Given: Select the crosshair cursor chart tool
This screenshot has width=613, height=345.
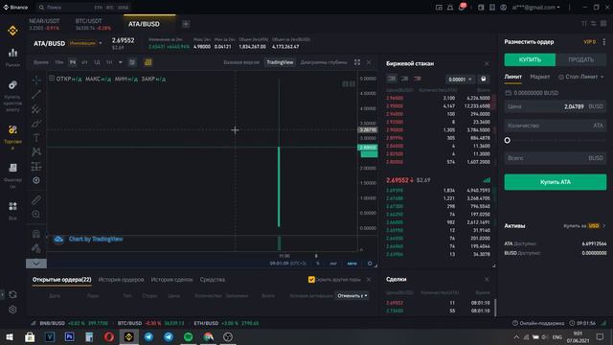Looking at the screenshot, I should click(x=36, y=80).
